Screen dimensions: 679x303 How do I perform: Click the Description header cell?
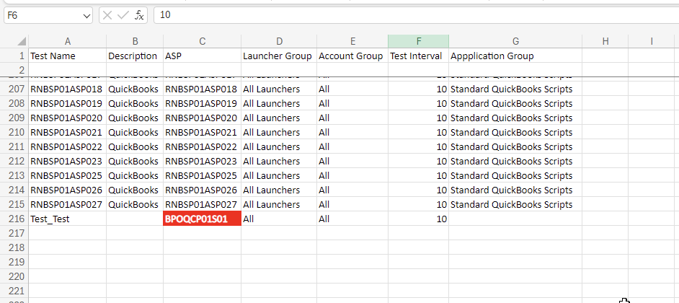click(x=135, y=56)
